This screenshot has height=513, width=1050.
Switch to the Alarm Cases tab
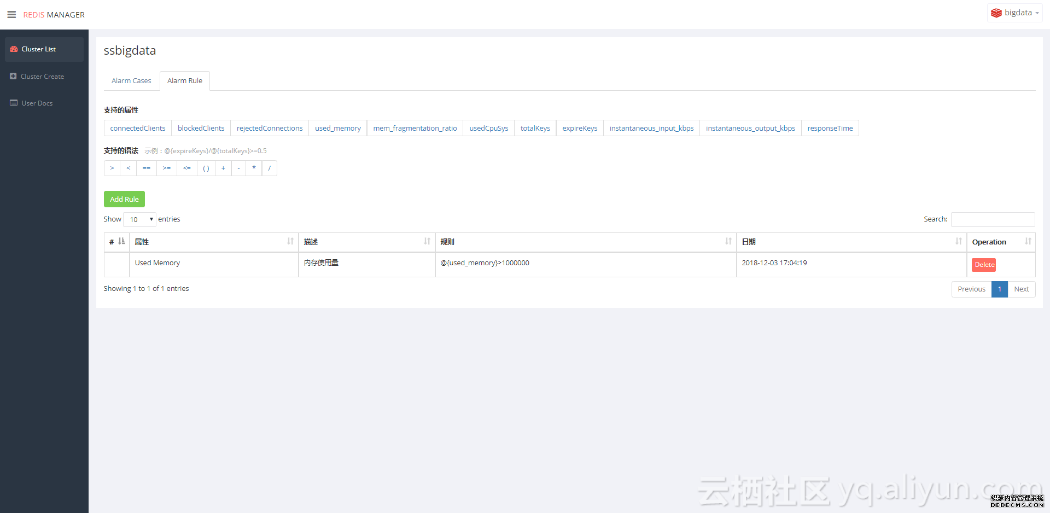[131, 81]
